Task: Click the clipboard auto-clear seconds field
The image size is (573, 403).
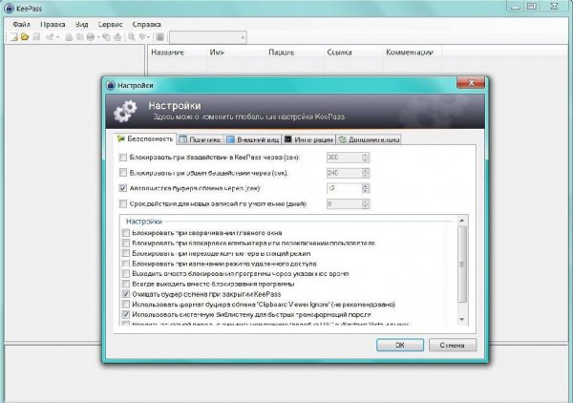Action: coord(344,188)
